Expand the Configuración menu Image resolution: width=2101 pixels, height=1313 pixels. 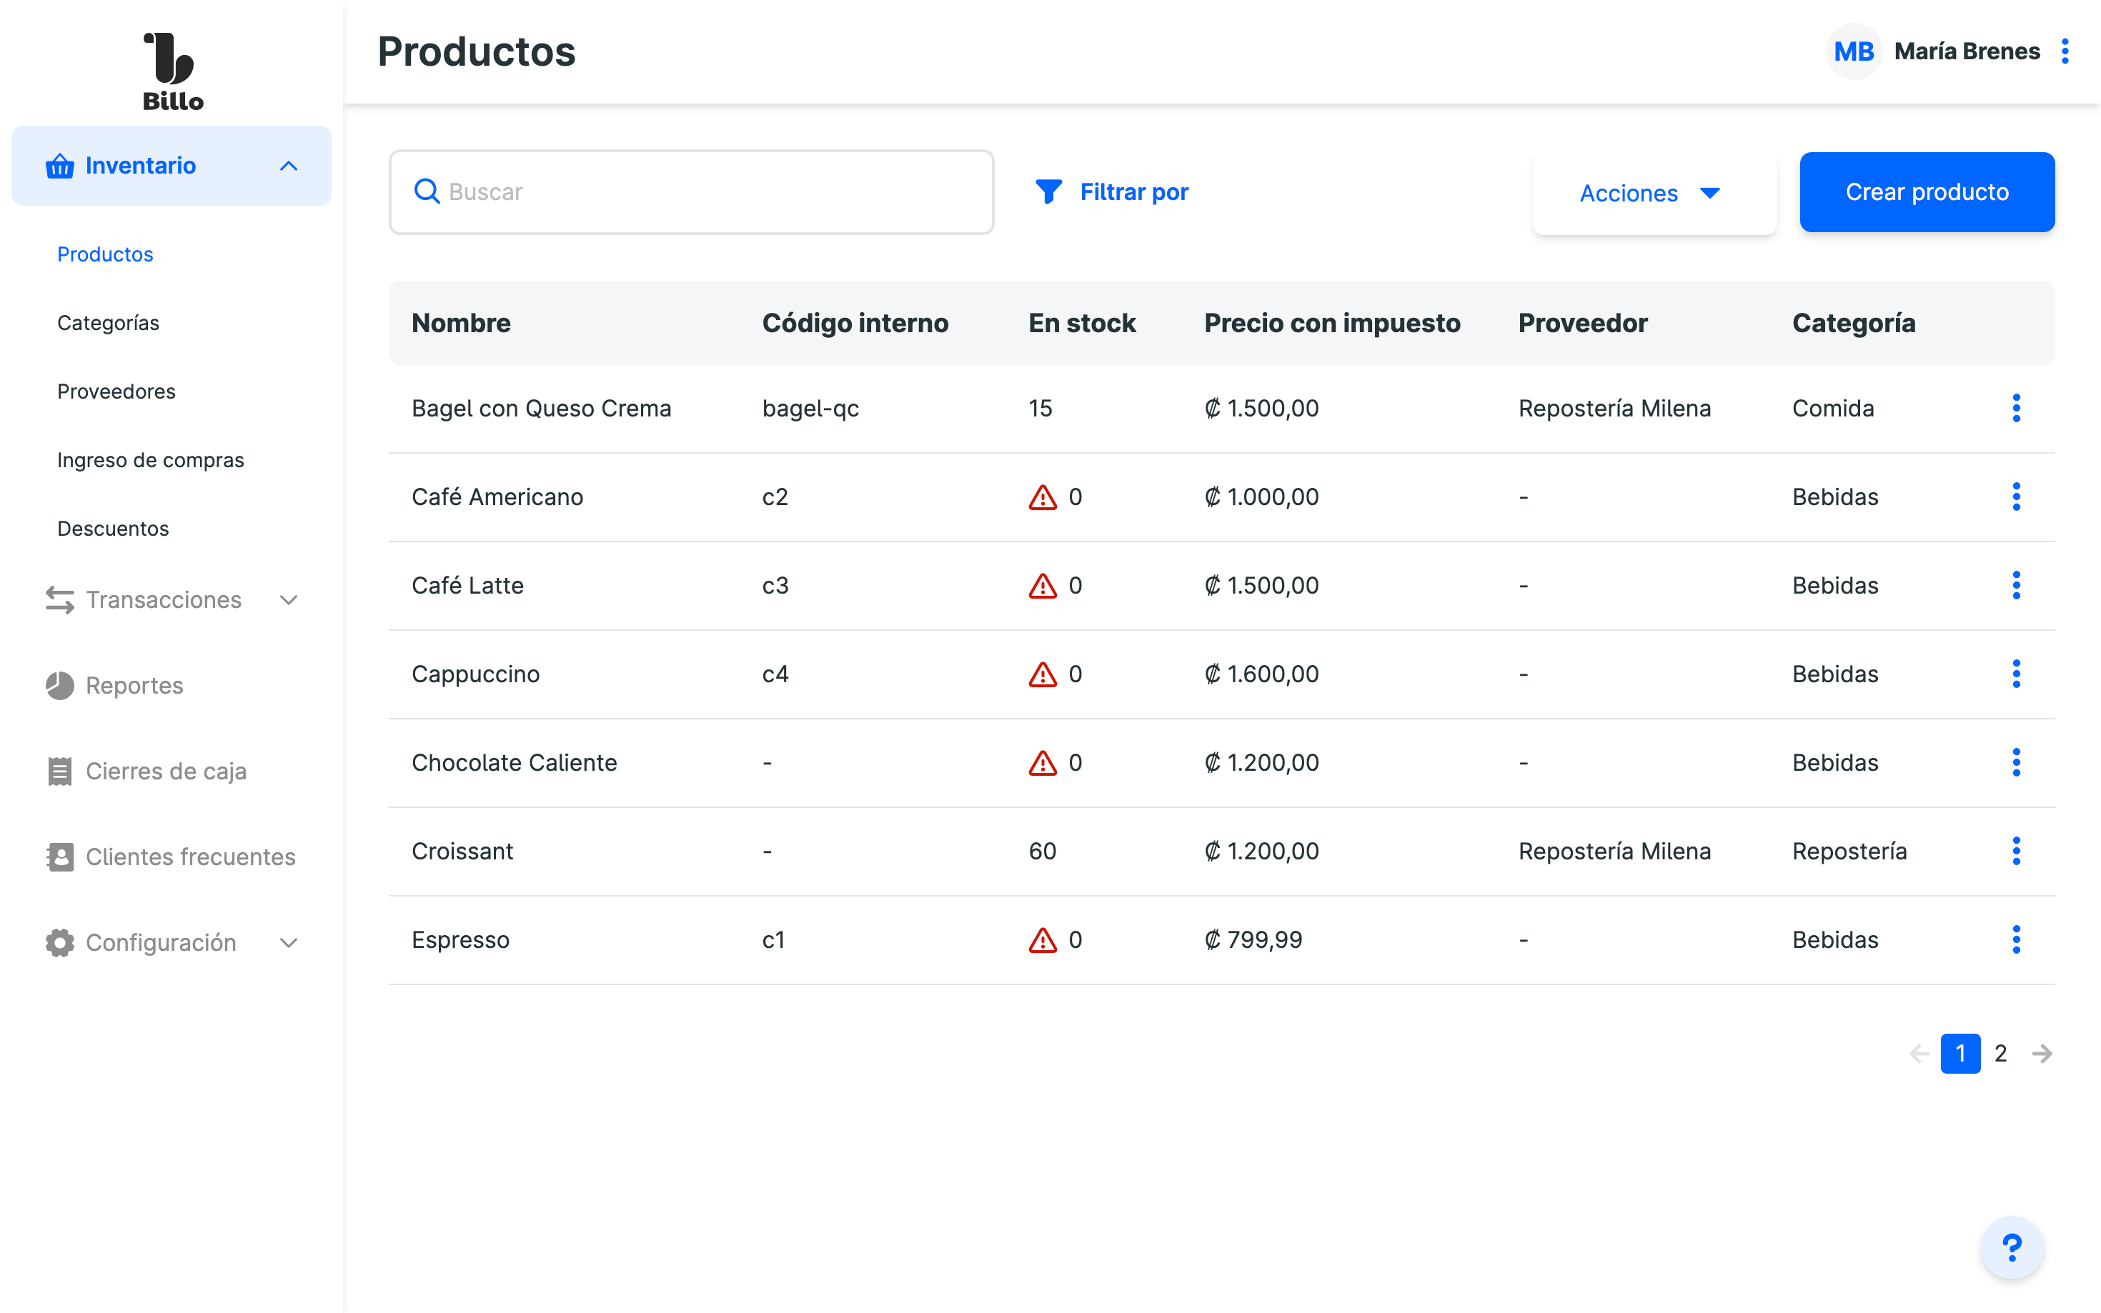(x=289, y=942)
